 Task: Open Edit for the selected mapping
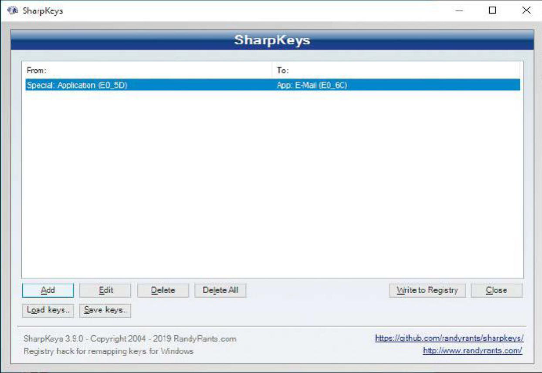pyautogui.click(x=105, y=290)
